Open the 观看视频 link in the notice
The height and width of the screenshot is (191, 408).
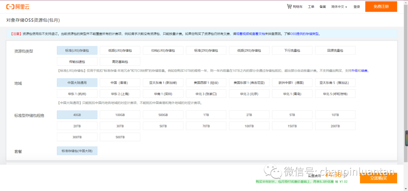(243, 34)
